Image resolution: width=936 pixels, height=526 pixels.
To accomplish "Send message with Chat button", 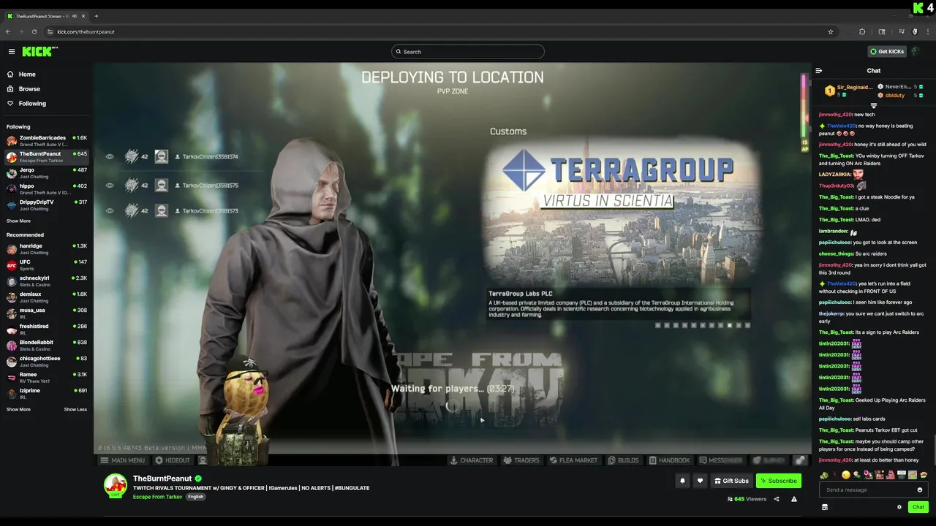I will pyautogui.click(x=918, y=507).
